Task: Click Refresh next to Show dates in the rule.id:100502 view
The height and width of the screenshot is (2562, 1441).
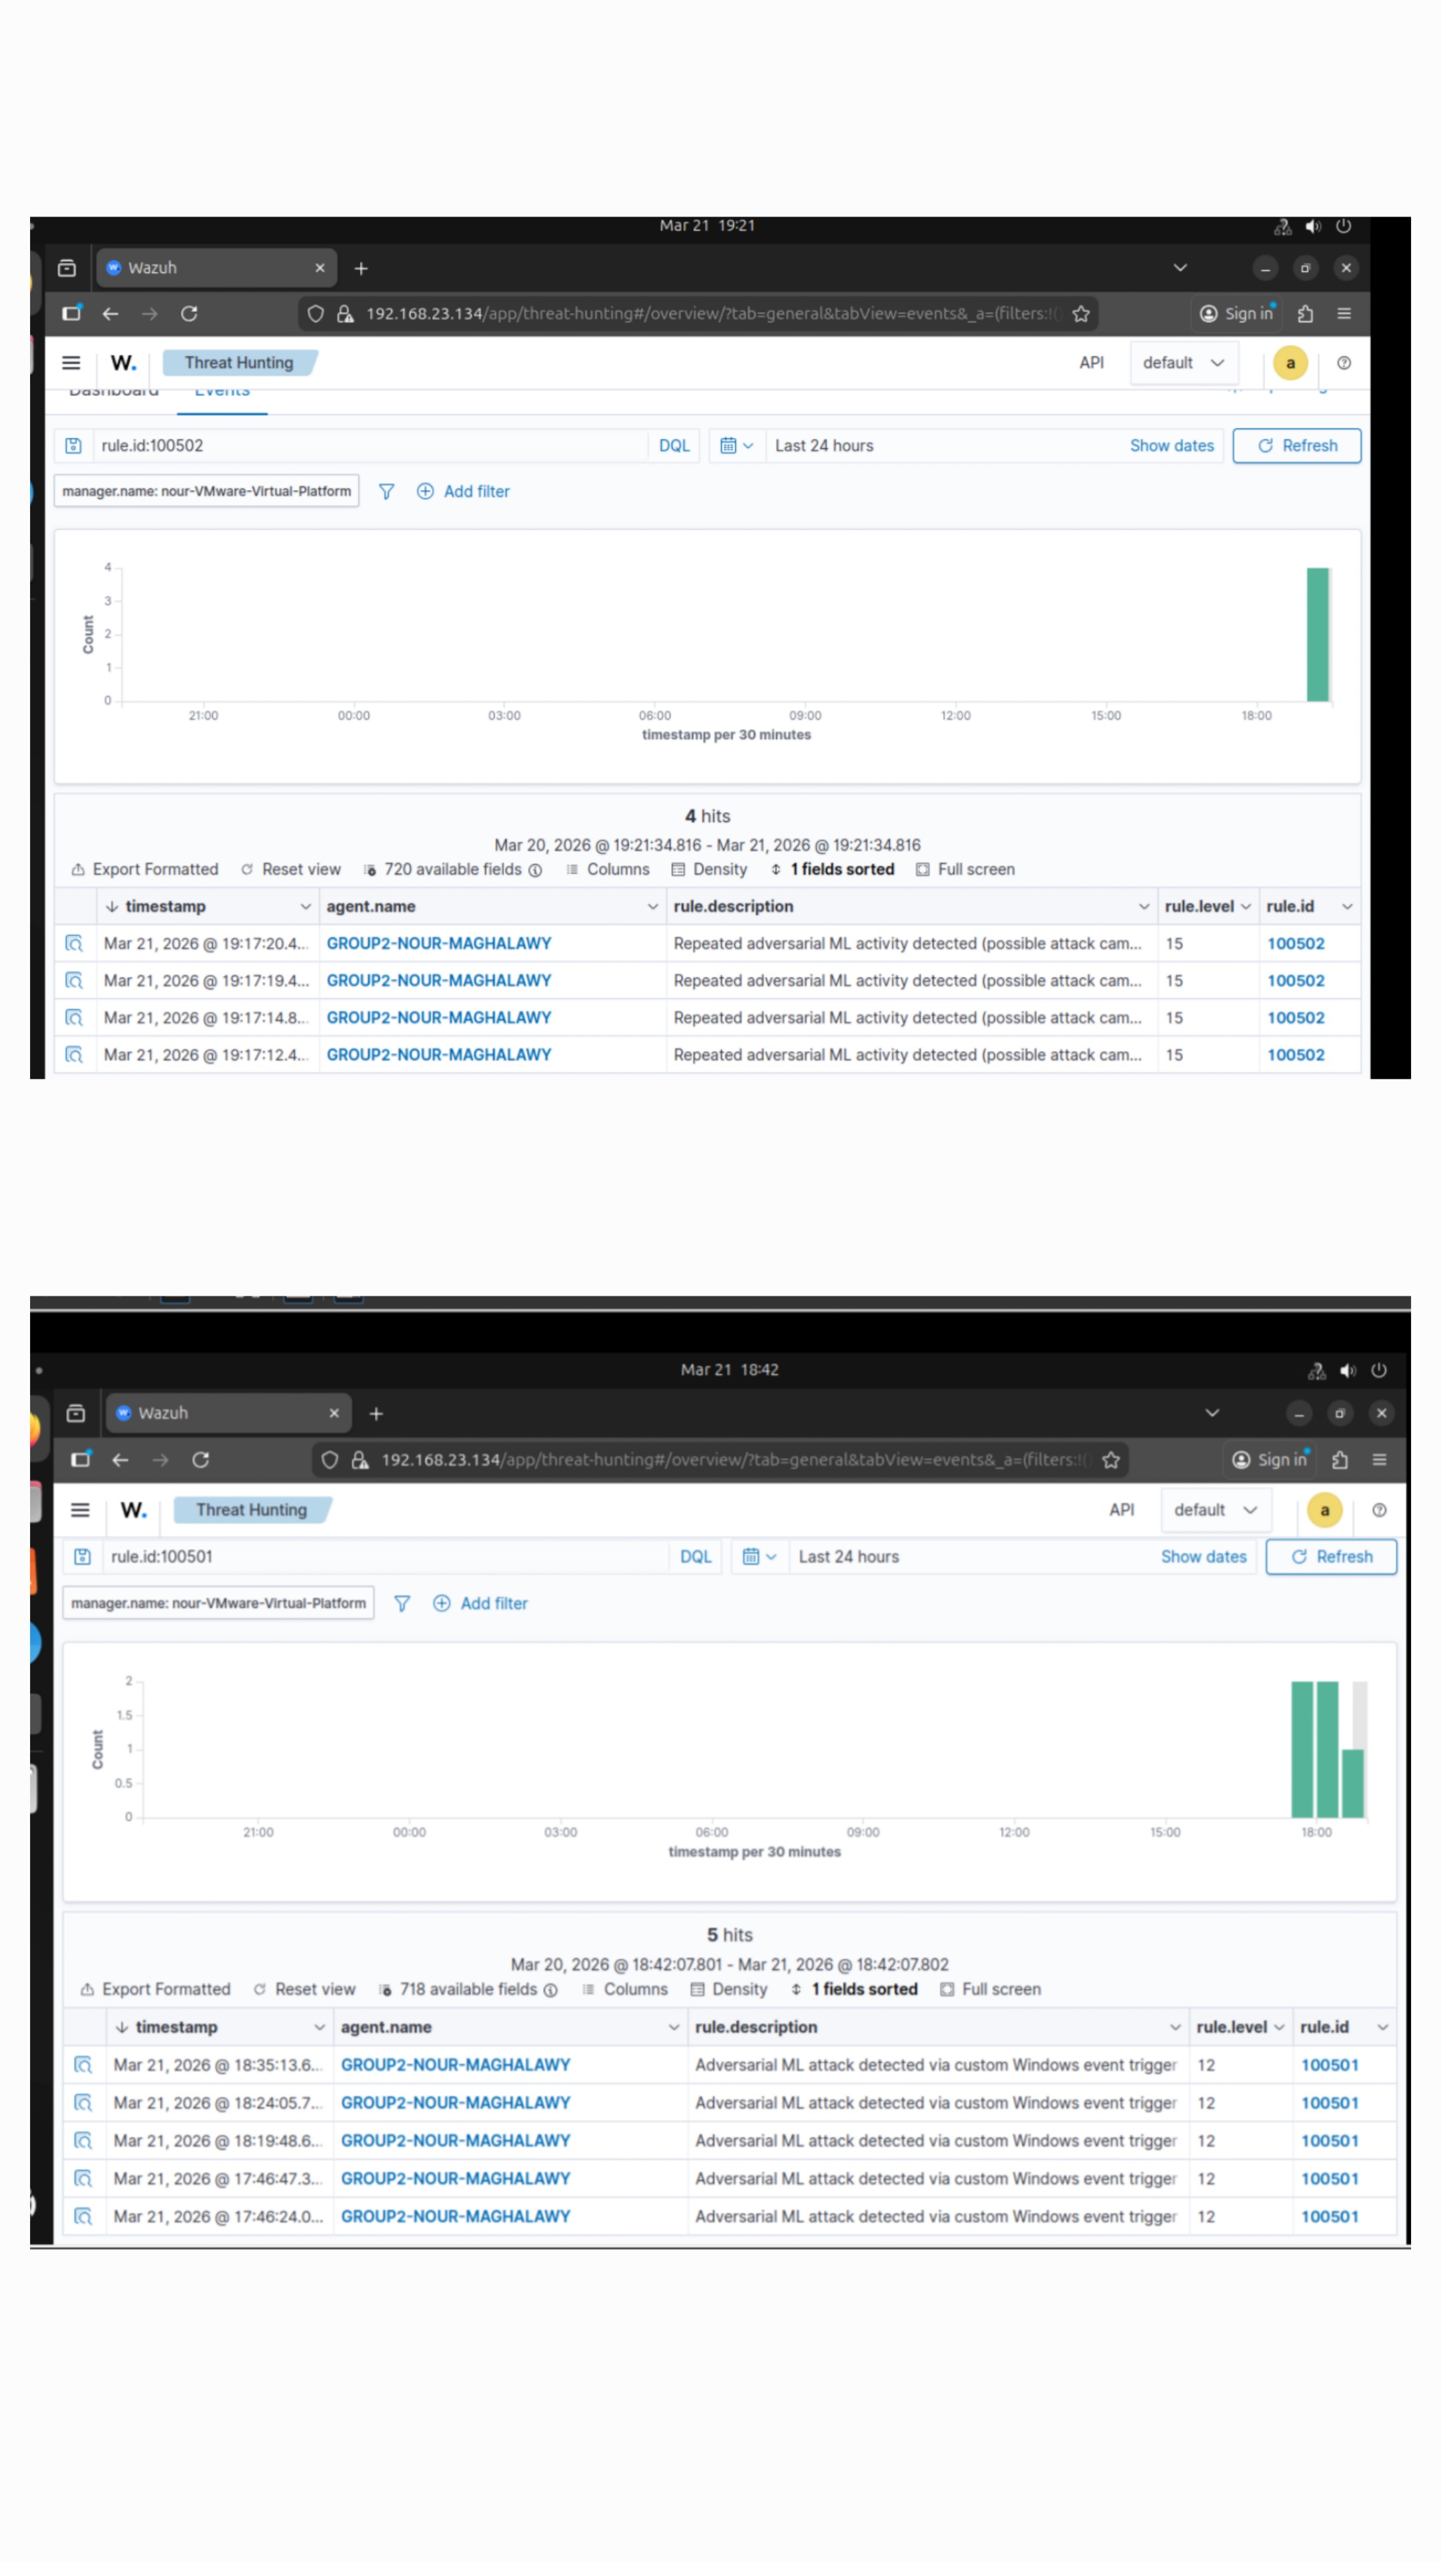Action: (x=1297, y=446)
